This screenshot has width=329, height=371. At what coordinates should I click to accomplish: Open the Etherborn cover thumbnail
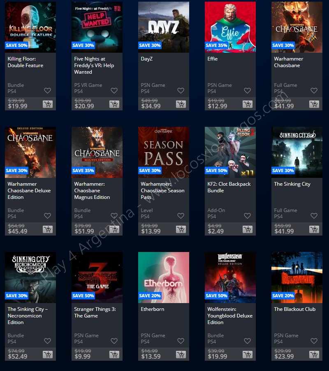(x=164, y=277)
